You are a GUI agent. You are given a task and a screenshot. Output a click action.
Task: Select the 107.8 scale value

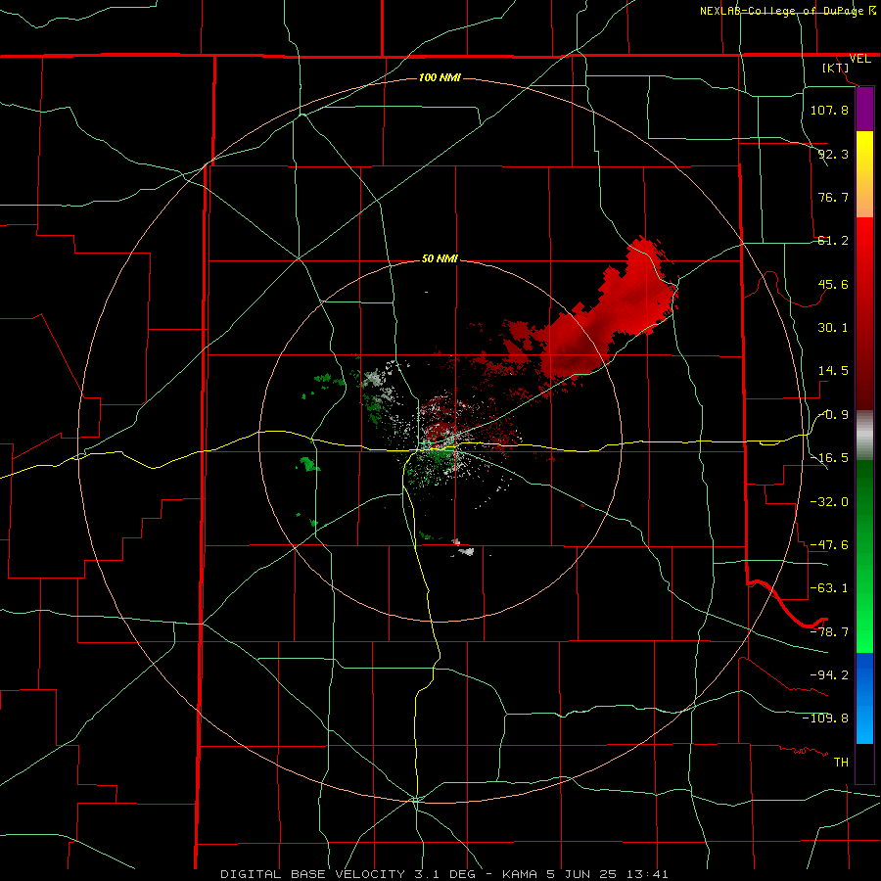829,110
